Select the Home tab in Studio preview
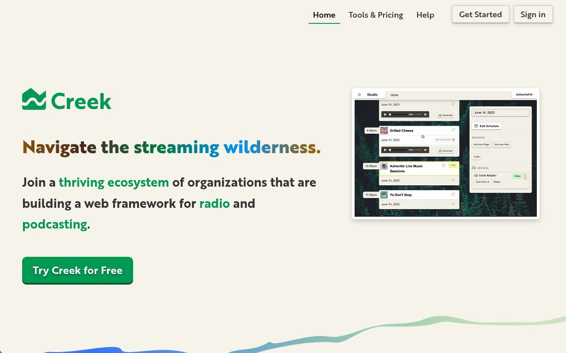Viewport: 566px width, 353px height. click(394, 95)
